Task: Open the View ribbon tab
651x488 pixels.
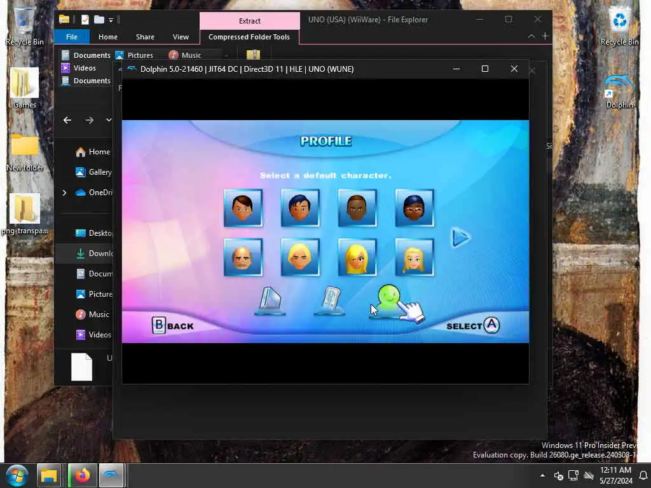Action: click(x=181, y=37)
